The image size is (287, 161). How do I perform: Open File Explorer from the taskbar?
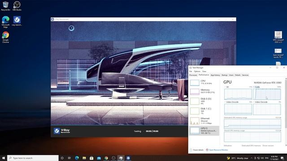(84, 158)
